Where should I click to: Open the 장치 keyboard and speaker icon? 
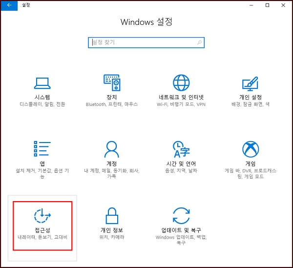pyautogui.click(x=112, y=82)
